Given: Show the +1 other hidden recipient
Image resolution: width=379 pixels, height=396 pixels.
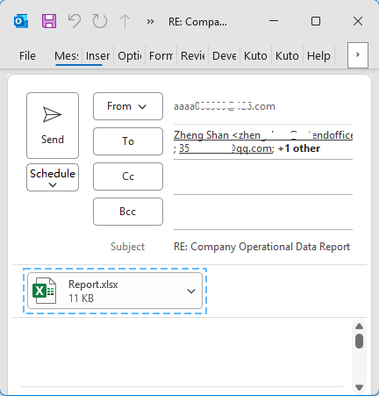Looking at the screenshot, I should [x=299, y=148].
